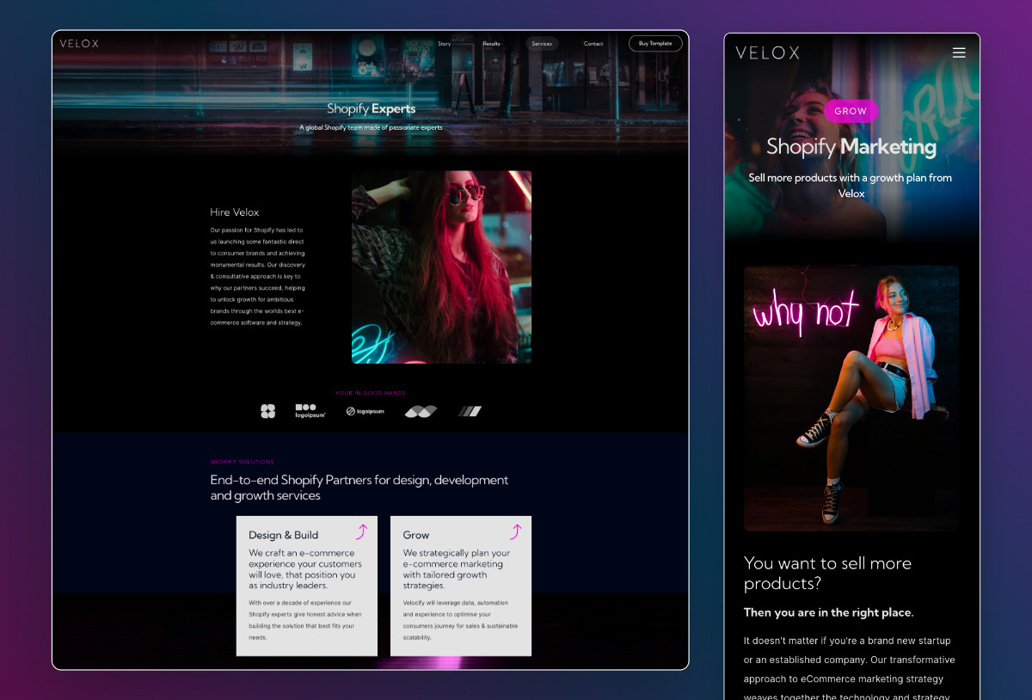Click the circular logoipsum partner logo
This screenshot has height=700, width=1032.
(365, 411)
